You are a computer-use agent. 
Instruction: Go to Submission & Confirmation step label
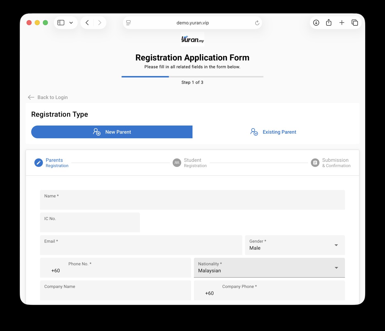336,163
